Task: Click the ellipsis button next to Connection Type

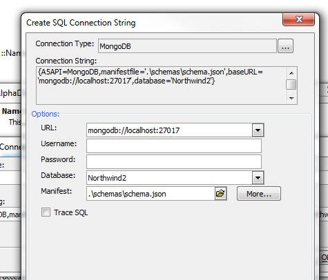Action: [285, 46]
